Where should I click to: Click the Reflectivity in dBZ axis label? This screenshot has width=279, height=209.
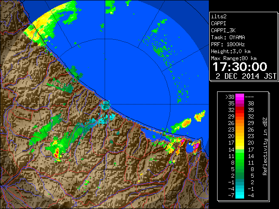click(x=265, y=146)
